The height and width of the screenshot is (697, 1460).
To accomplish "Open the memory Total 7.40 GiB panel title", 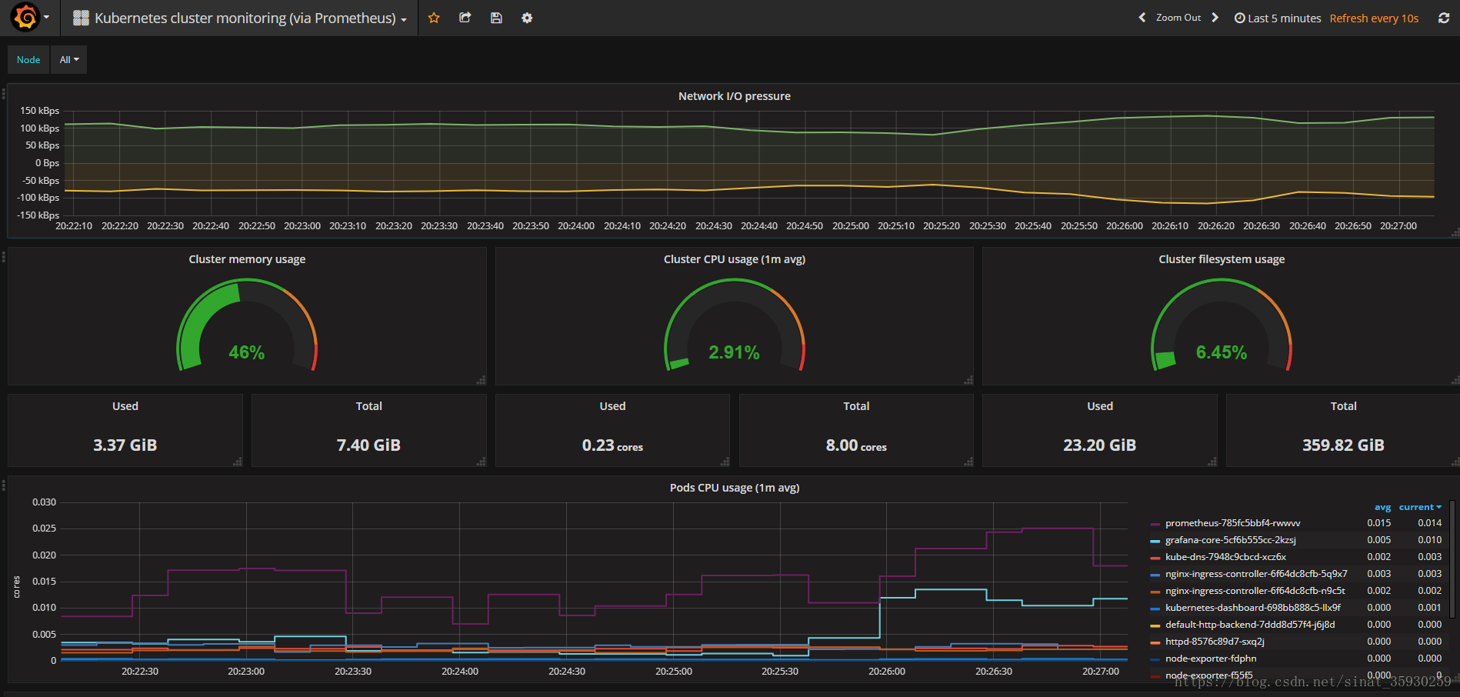I will [x=368, y=406].
